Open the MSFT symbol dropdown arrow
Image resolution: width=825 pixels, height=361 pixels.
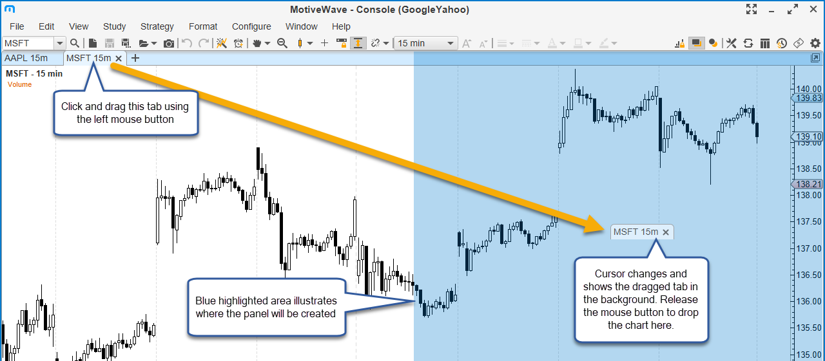[x=60, y=43]
